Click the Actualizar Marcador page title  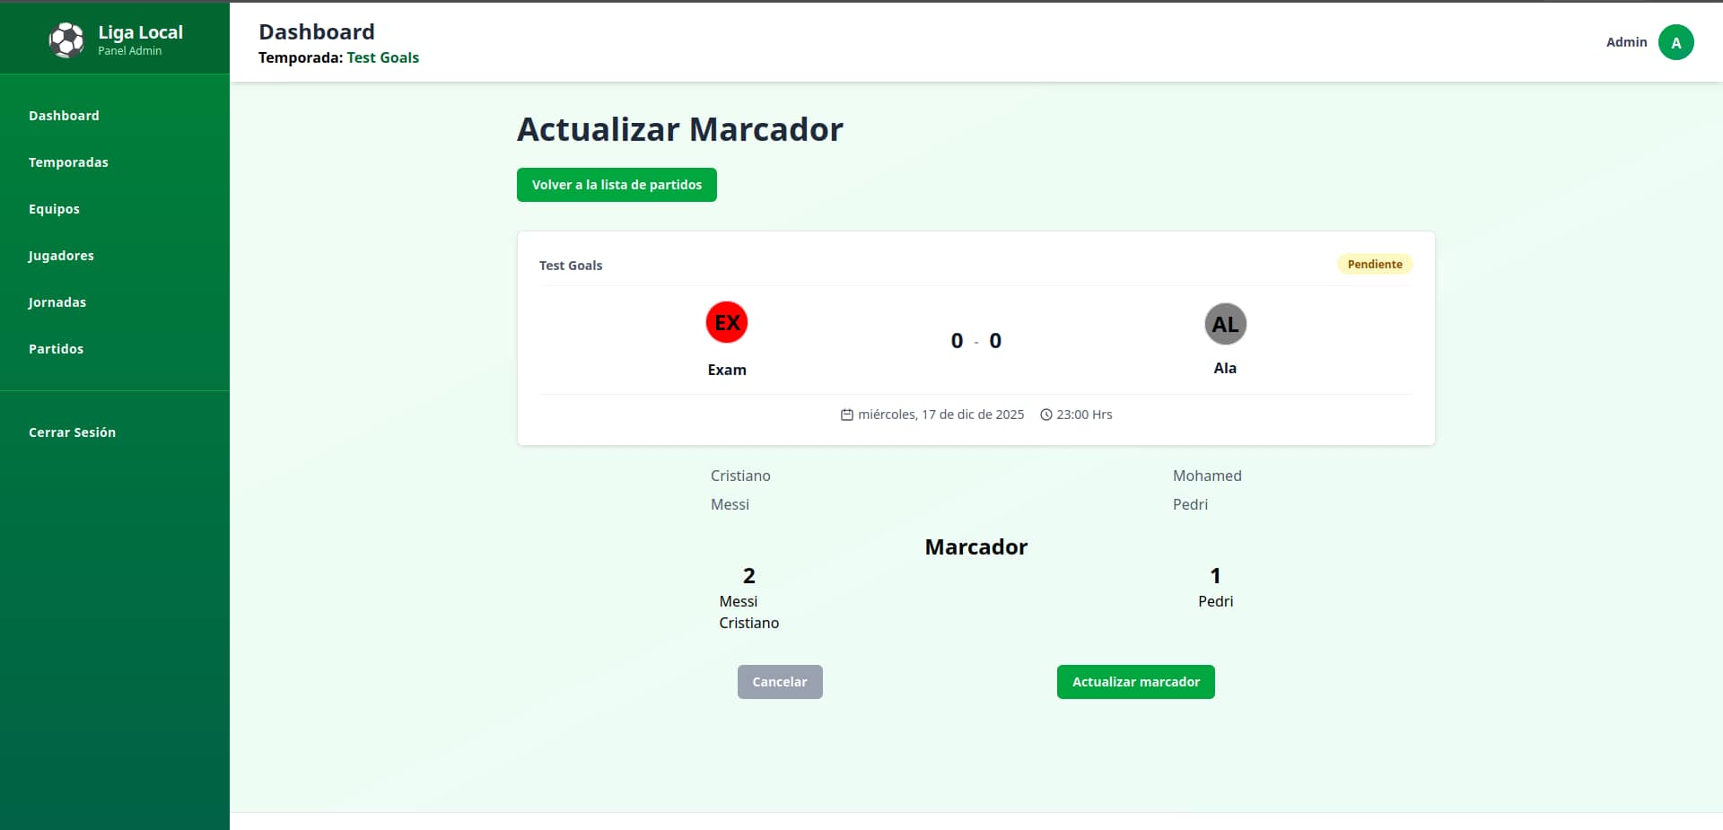coord(679,129)
